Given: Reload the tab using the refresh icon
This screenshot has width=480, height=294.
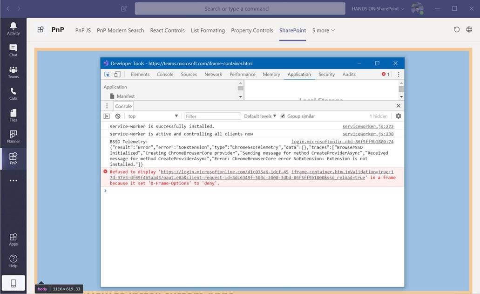Looking at the screenshot, I should tap(456, 30).
